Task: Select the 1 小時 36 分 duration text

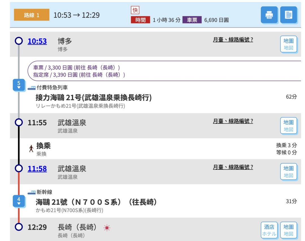Action: tap(167, 20)
